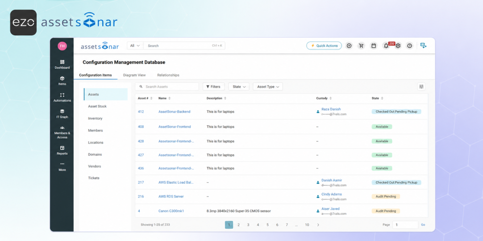Open custodian Cindy Adams link

[x=332, y=194]
